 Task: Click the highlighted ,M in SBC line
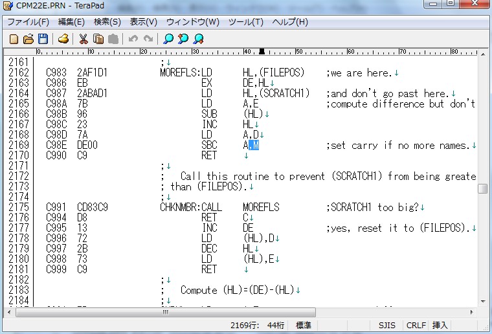254,145
